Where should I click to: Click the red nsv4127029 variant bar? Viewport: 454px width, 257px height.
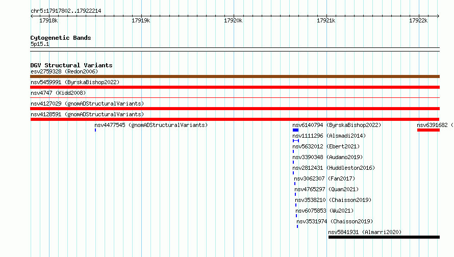(x=235, y=109)
